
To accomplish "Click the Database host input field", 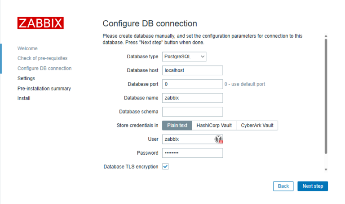I will pyautogui.click(x=192, y=70).
